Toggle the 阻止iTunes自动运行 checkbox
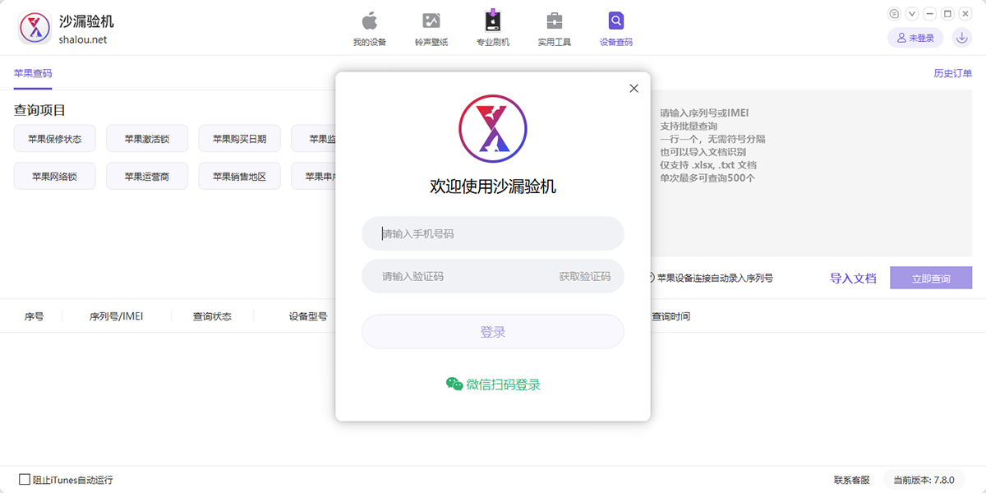 pos(25,479)
